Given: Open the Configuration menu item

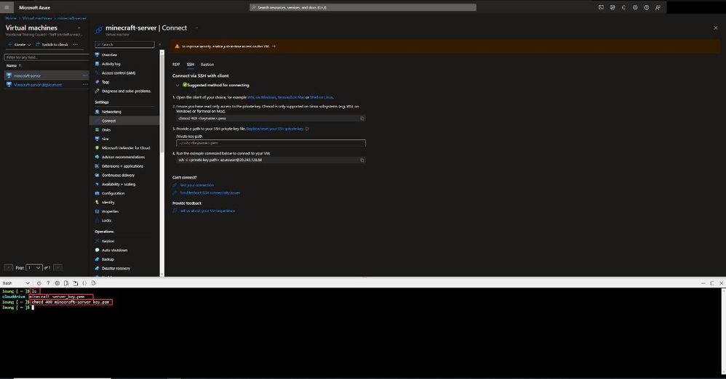Looking at the screenshot, I should (113, 193).
